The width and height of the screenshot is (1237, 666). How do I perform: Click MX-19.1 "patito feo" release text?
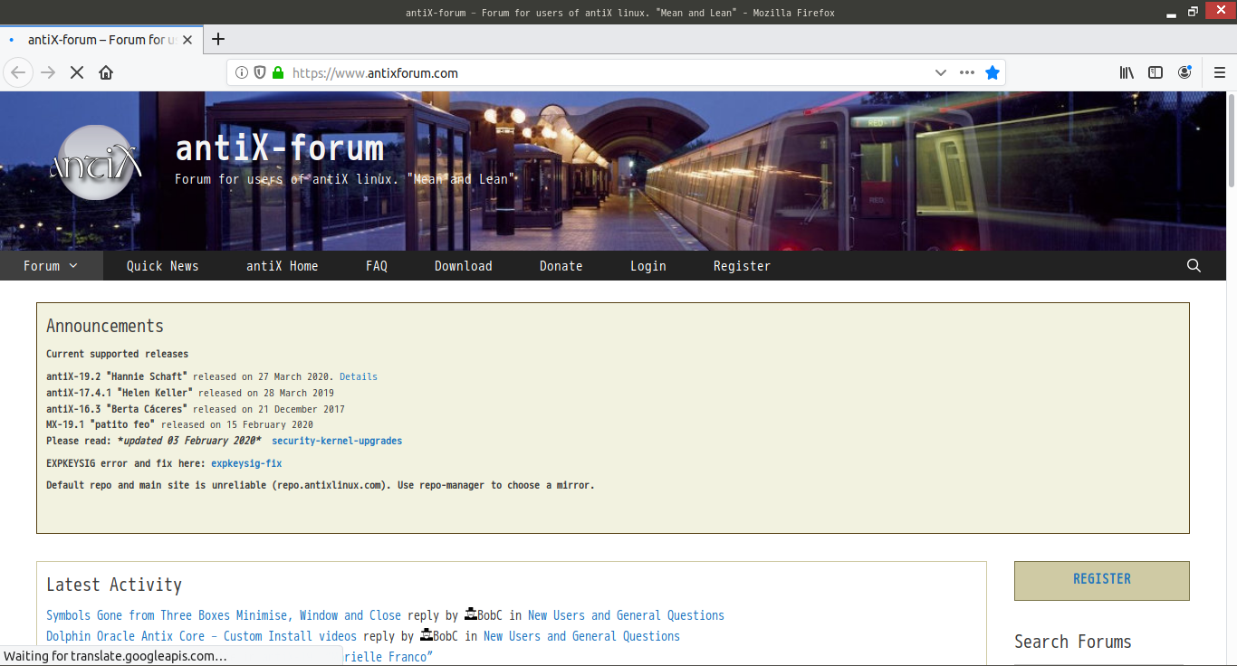179,424
